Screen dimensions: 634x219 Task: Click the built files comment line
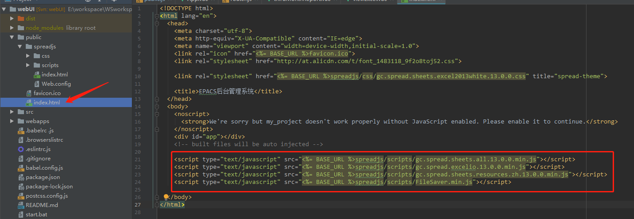click(x=249, y=144)
